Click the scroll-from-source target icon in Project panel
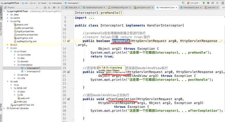 [45, 7]
